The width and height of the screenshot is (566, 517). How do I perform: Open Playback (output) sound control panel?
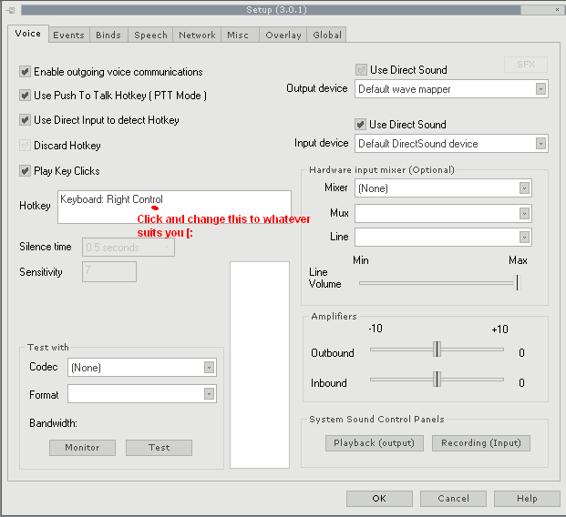pyautogui.click(x=374, y=443)
